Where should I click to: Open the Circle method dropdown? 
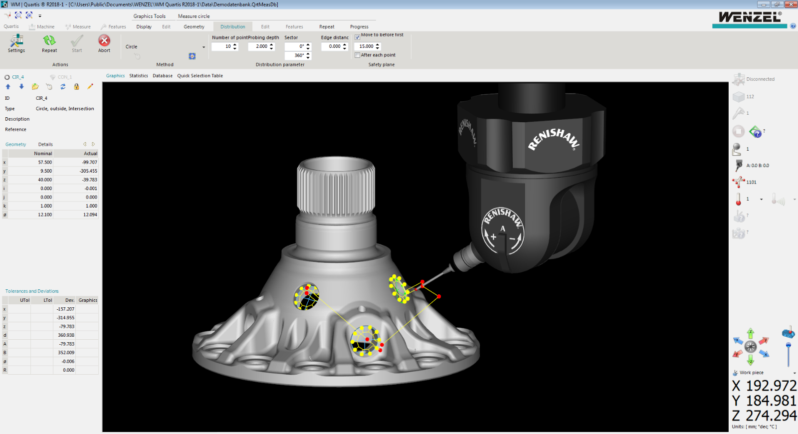tap(203, 47)
